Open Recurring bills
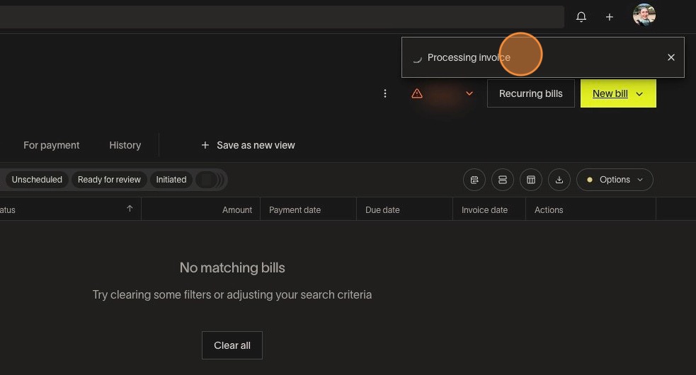This screenshot has height=375, width=696. click(x=530, y=93)
